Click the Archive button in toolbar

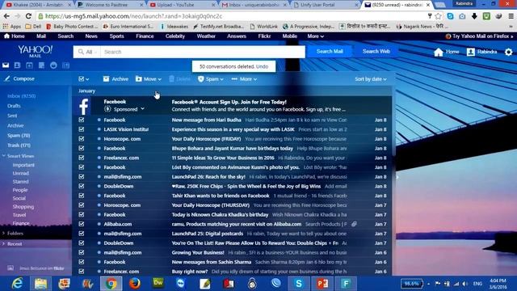tap(116, 79)
